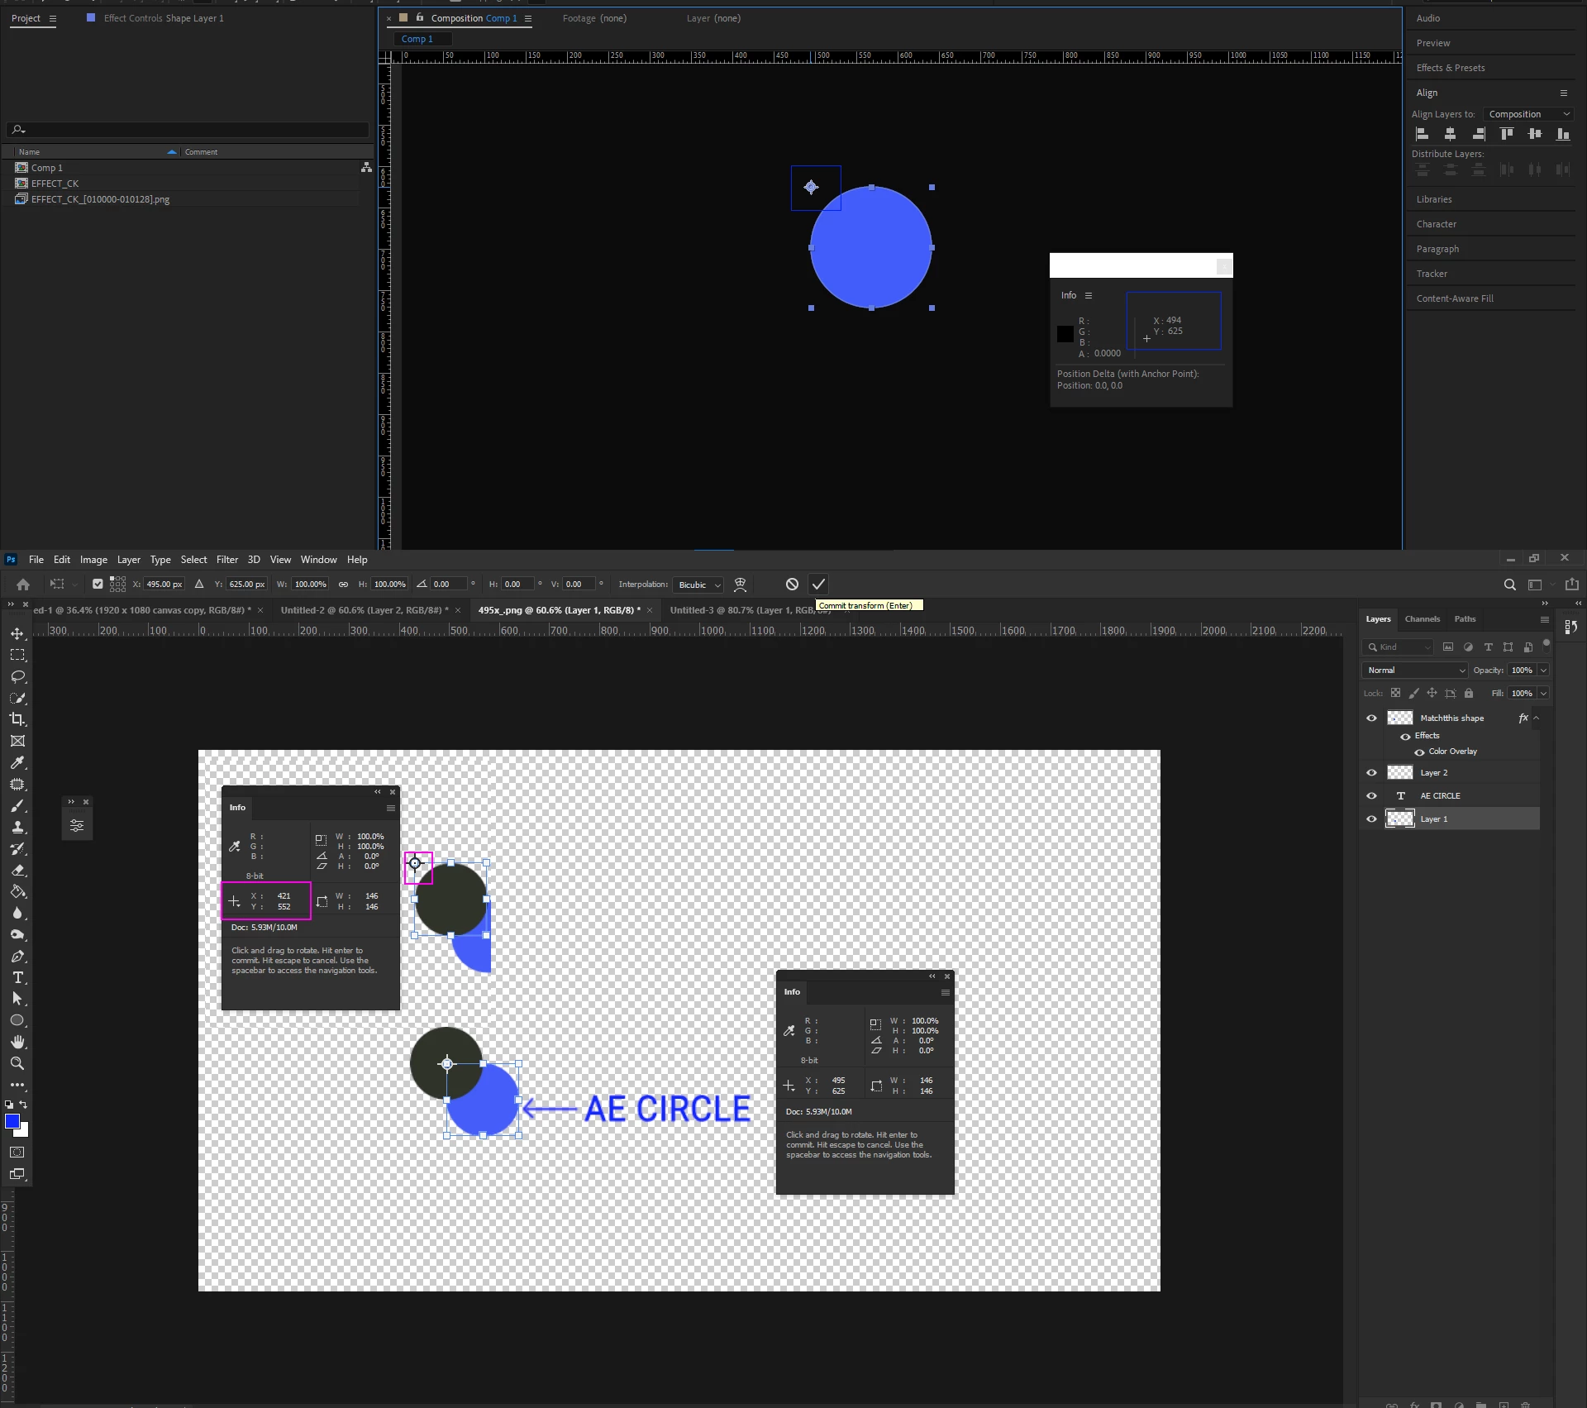Select the Eyedropper tool

pos(17,762)
